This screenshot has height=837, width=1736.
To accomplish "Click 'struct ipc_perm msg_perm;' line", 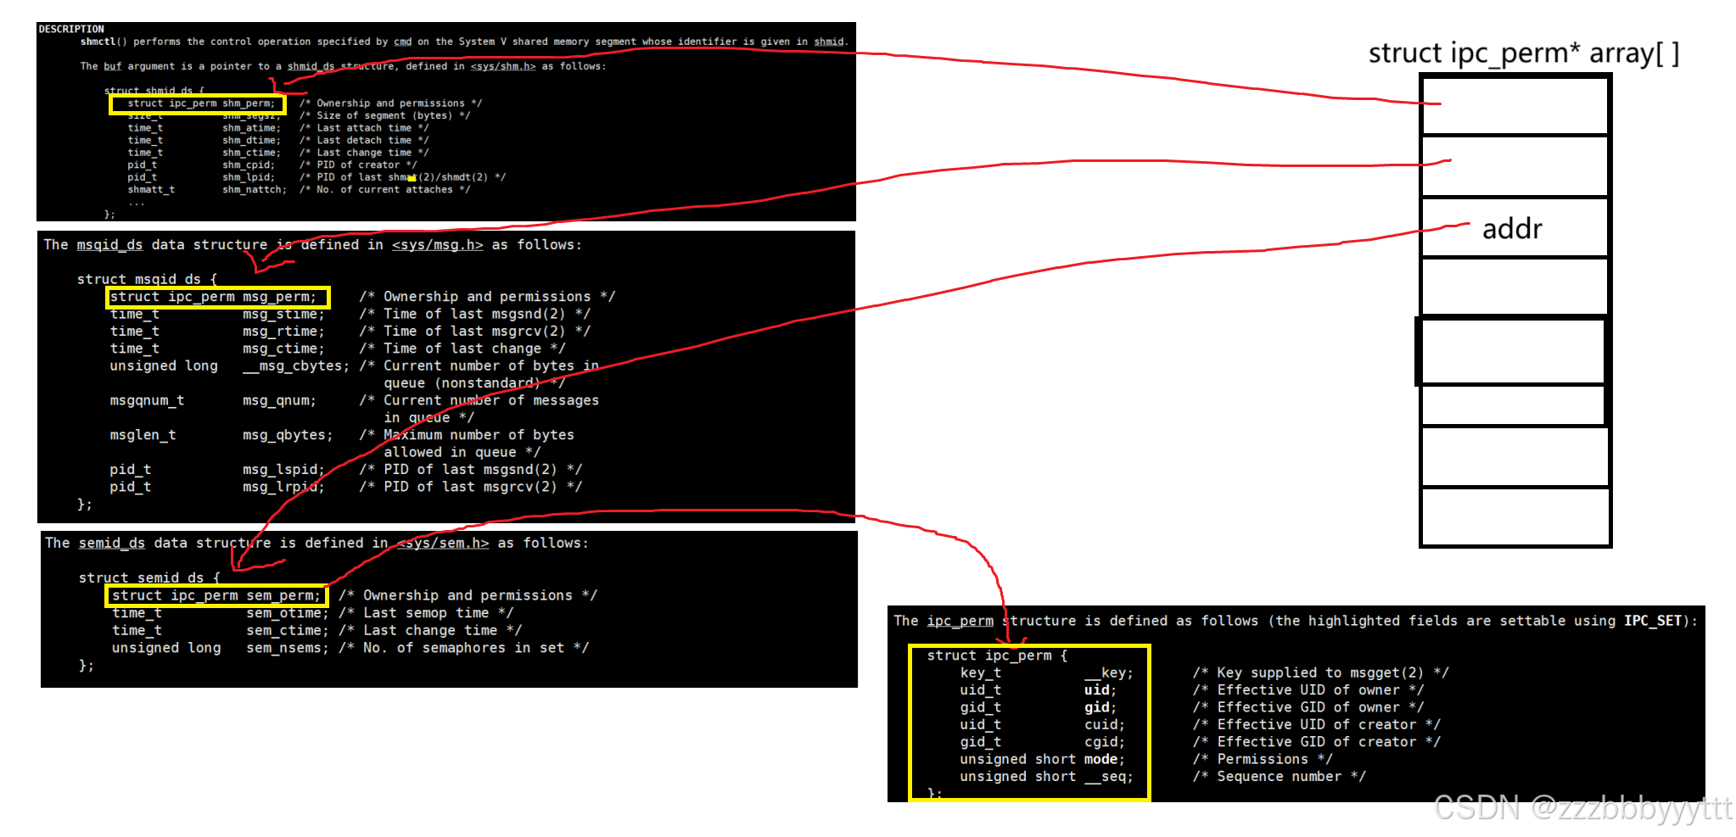I will pyautogui.click(x=212, y=297).
